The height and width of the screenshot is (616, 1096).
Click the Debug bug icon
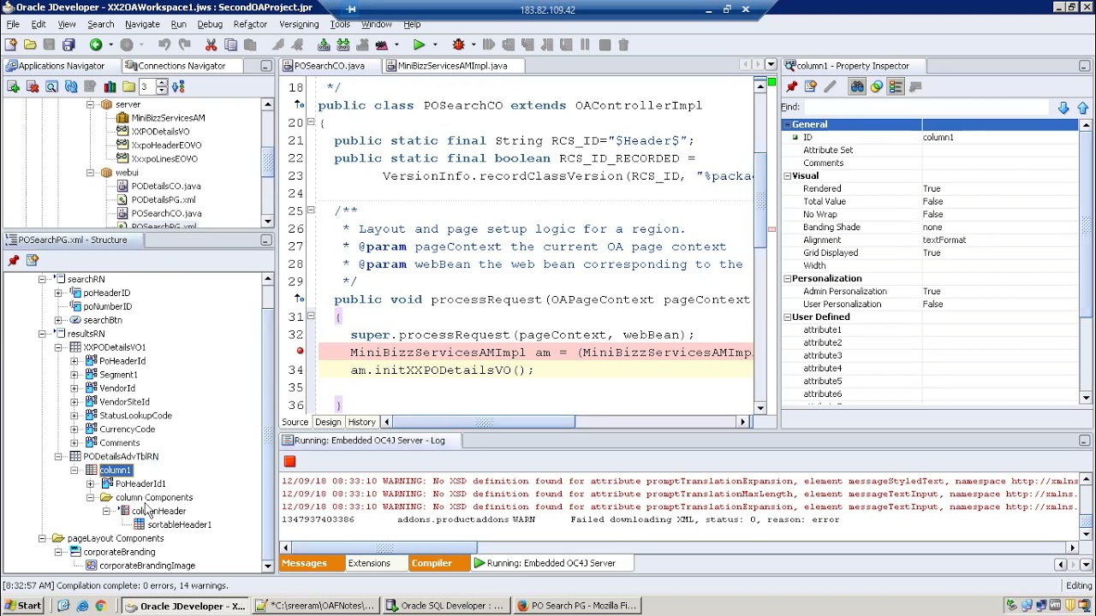click(458, 44)
